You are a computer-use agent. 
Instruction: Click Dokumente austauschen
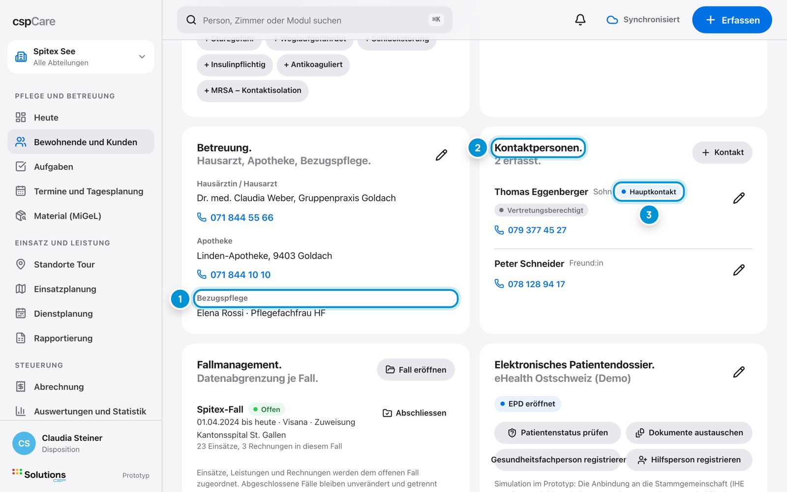click(689, 433)
